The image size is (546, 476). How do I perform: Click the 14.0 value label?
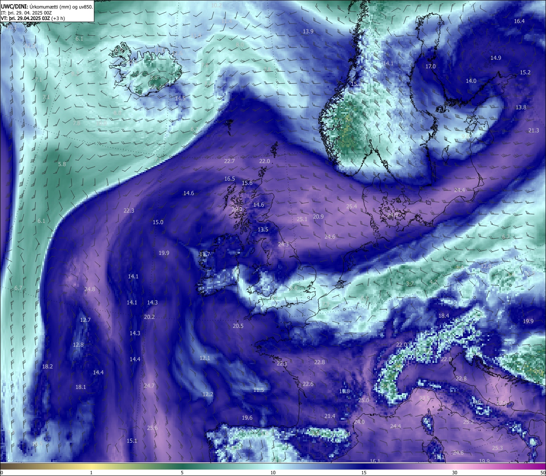tap(471, 81)
